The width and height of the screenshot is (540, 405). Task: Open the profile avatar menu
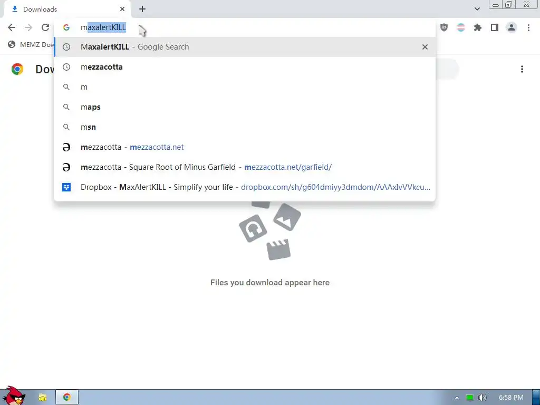coord(512,27)
